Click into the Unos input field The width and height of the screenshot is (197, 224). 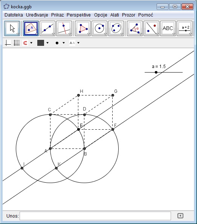point(95,216)
